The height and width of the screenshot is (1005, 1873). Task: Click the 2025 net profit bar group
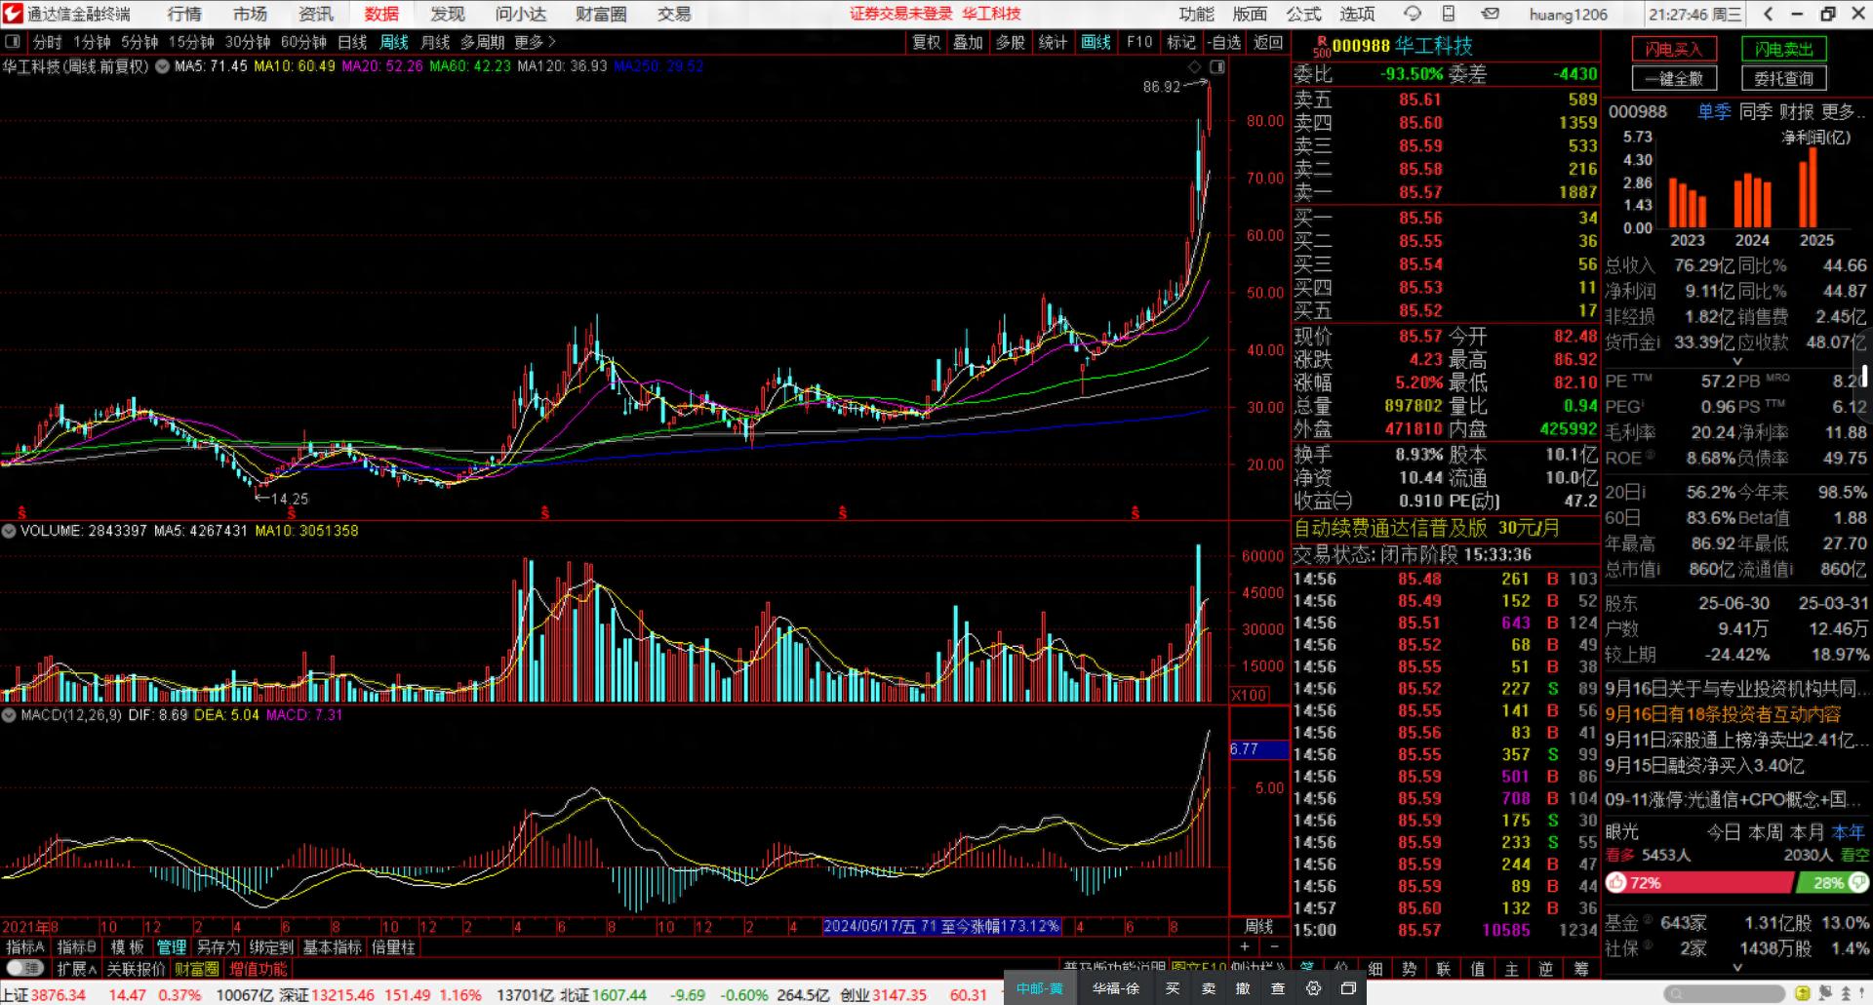tap(1810, 187)
